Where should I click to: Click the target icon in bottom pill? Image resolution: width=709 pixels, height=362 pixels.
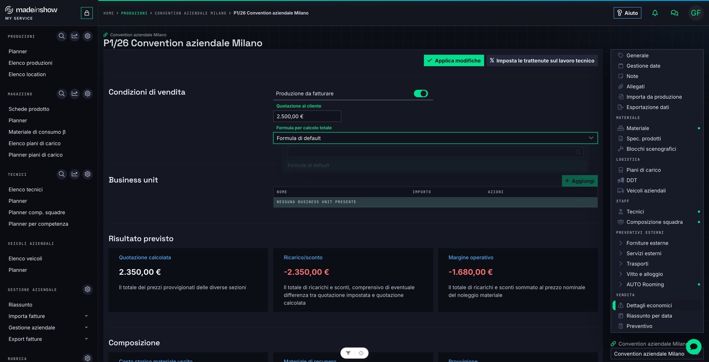361,353
